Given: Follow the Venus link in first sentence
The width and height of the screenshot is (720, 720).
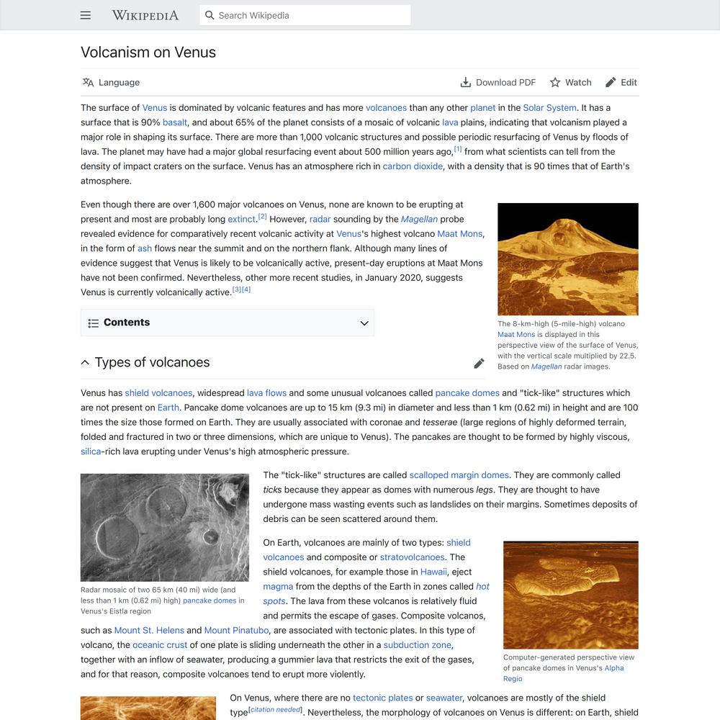Looking at the screenshot, I should (x=154, y=107).
